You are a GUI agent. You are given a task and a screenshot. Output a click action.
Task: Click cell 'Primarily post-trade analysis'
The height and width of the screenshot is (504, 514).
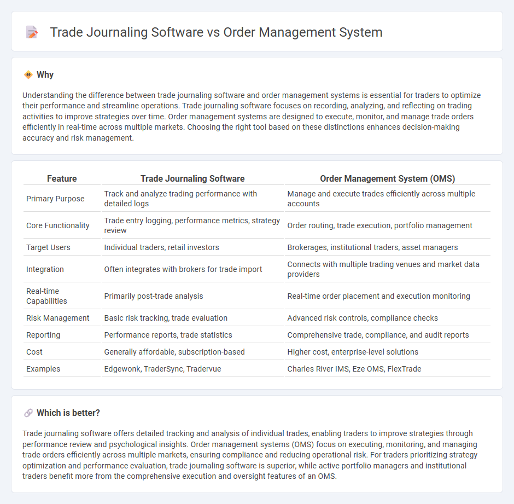192,296
